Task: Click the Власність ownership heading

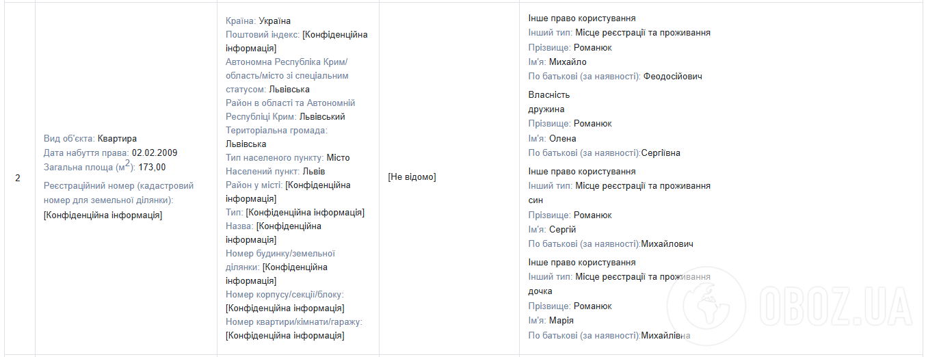Action: click(548, 95)
